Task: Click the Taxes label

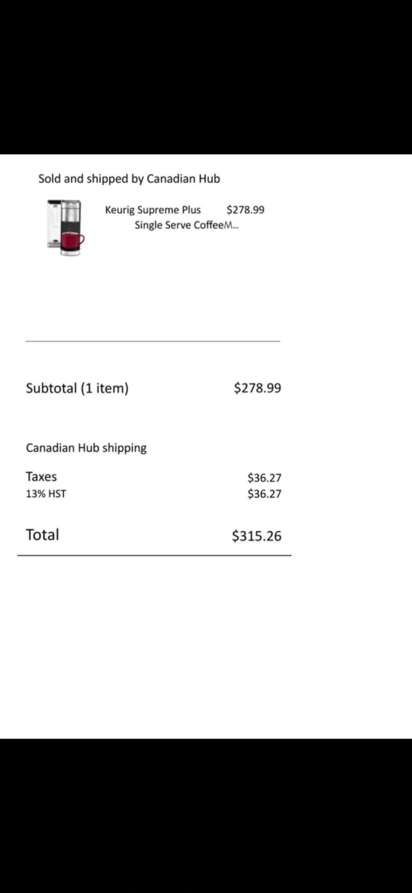Action: [x=41, y=477]
